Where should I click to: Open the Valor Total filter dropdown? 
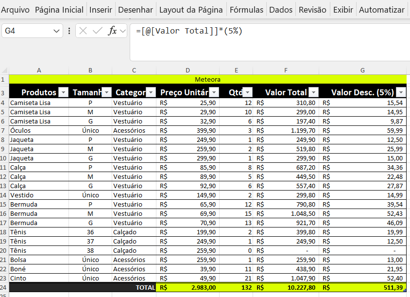click(x=313, y=92)
